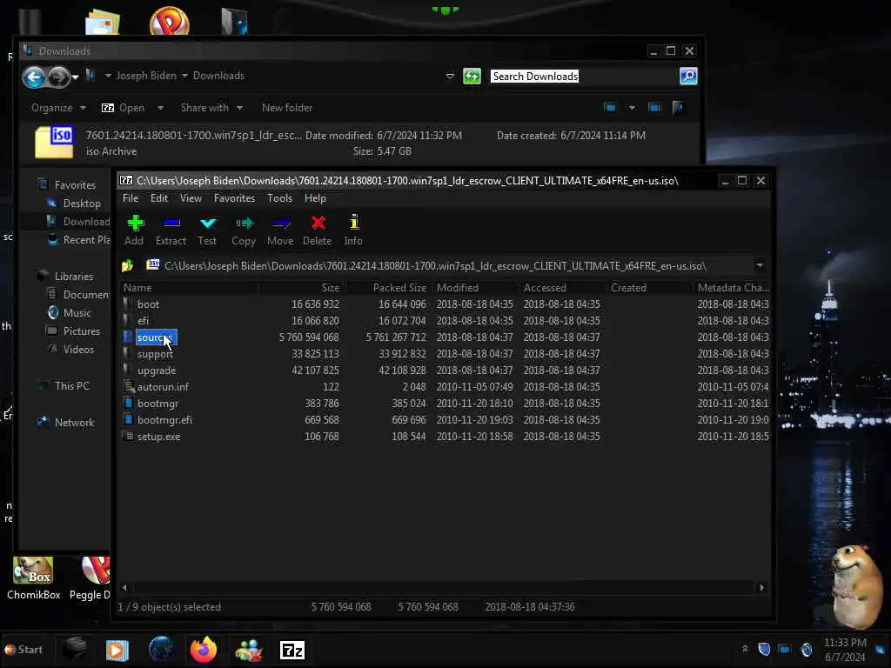Click the Info toolbar icon
The image size is (891, 668).
tap(353, 230)
